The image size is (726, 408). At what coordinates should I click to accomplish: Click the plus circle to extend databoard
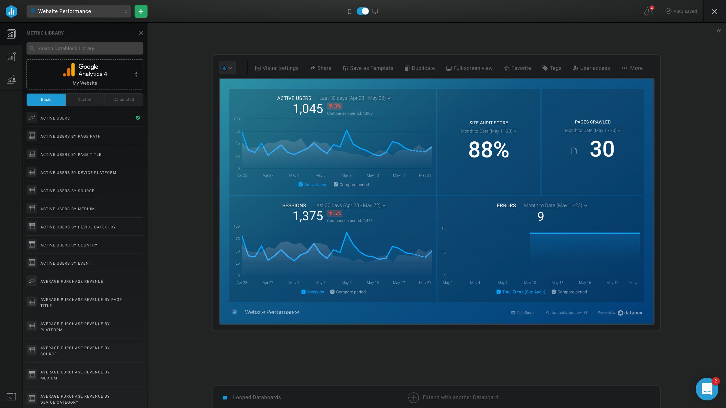pyautogui.click(x=413, y=398)
